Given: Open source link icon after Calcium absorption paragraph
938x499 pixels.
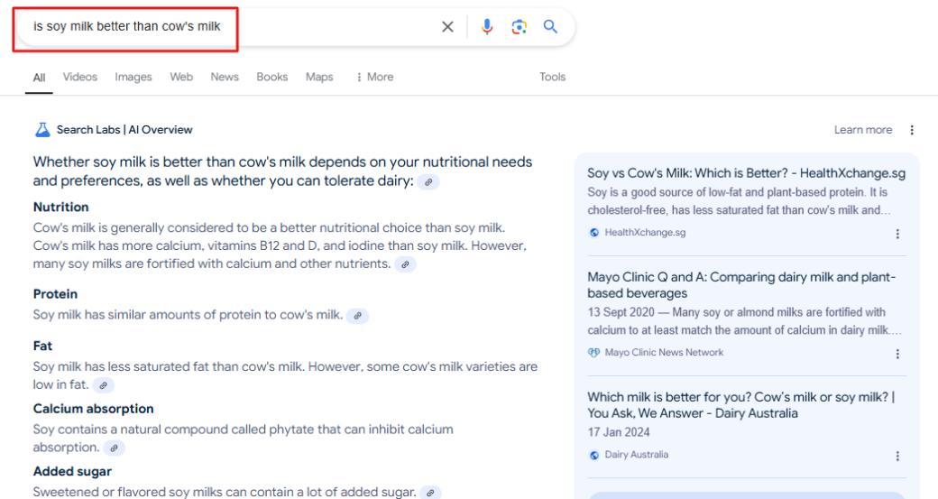Looking at the screenshot, I should [x=114, y=448].
